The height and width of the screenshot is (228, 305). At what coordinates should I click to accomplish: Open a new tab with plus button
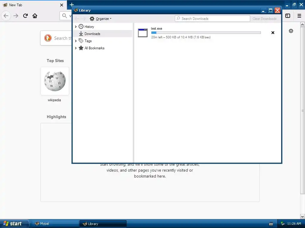[71, 5]
